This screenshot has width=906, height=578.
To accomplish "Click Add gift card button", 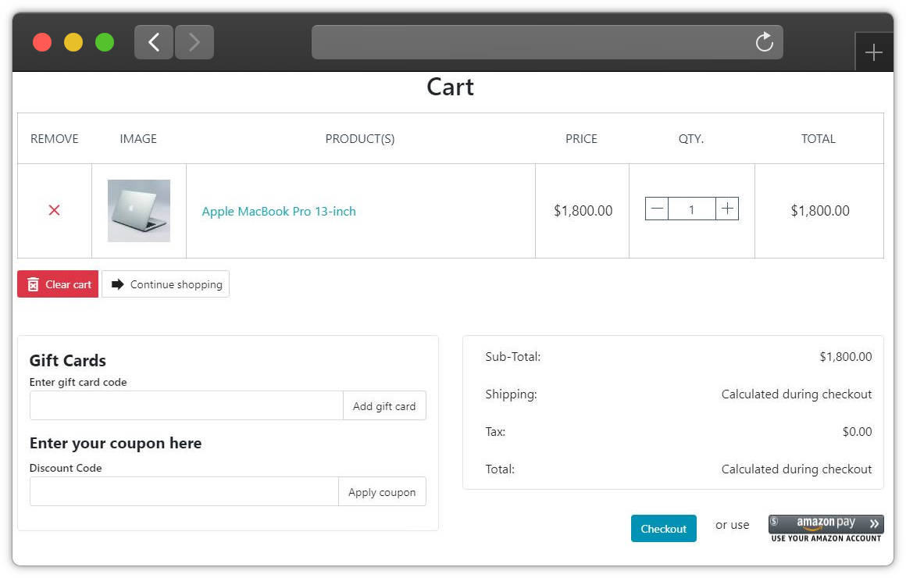I will coord(384,405).
